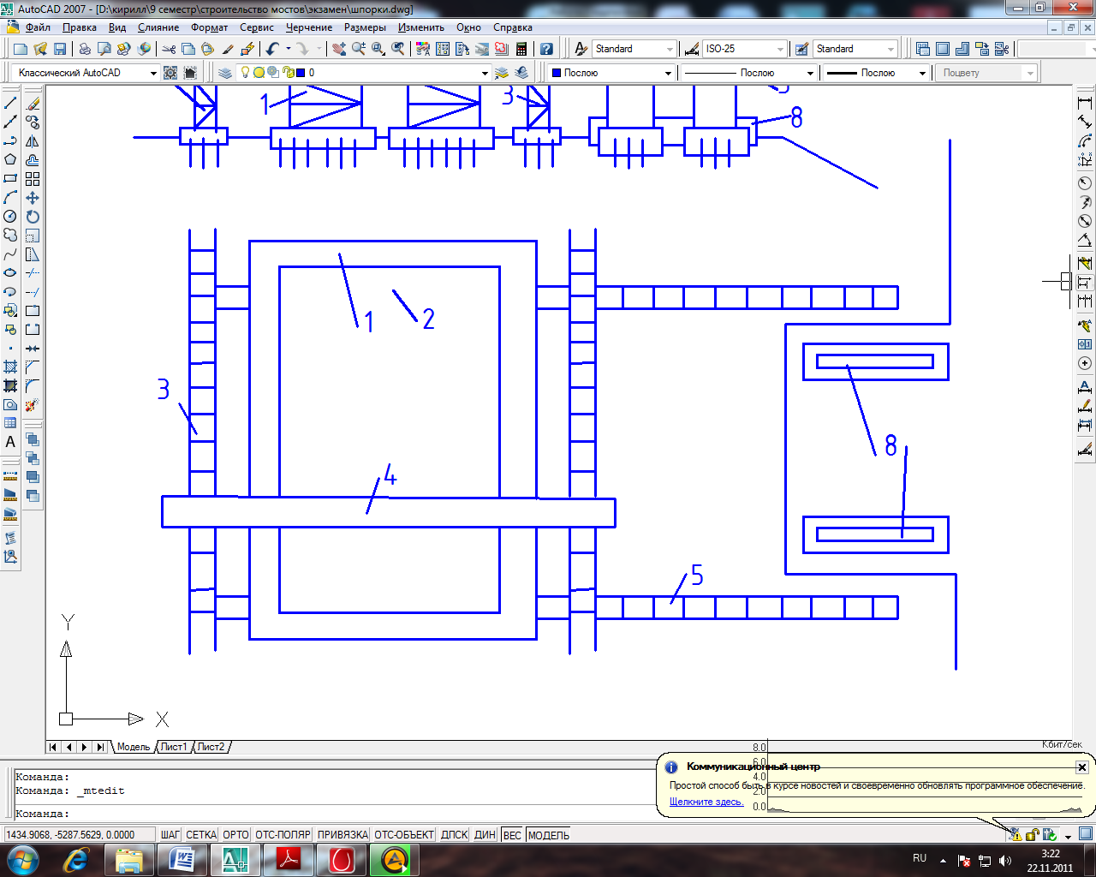This screenshot has height=877, width=1096.
Task: Click the Match Properties brush icon
Action: point(228,49)
